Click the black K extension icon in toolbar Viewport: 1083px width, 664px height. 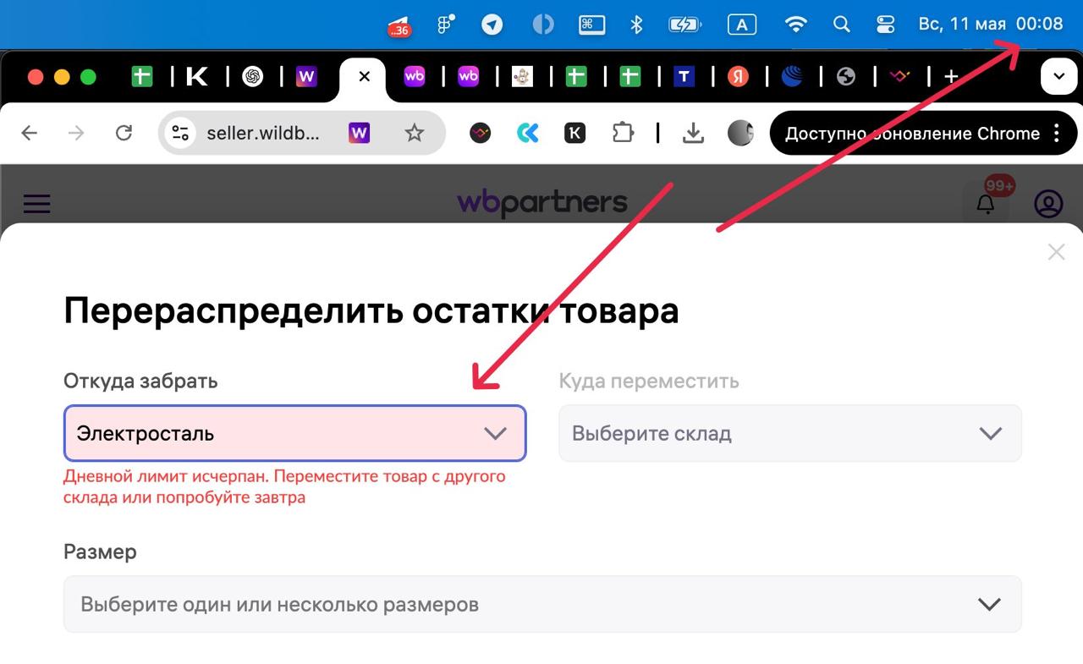pyautogui.click(x=574, y=133)
